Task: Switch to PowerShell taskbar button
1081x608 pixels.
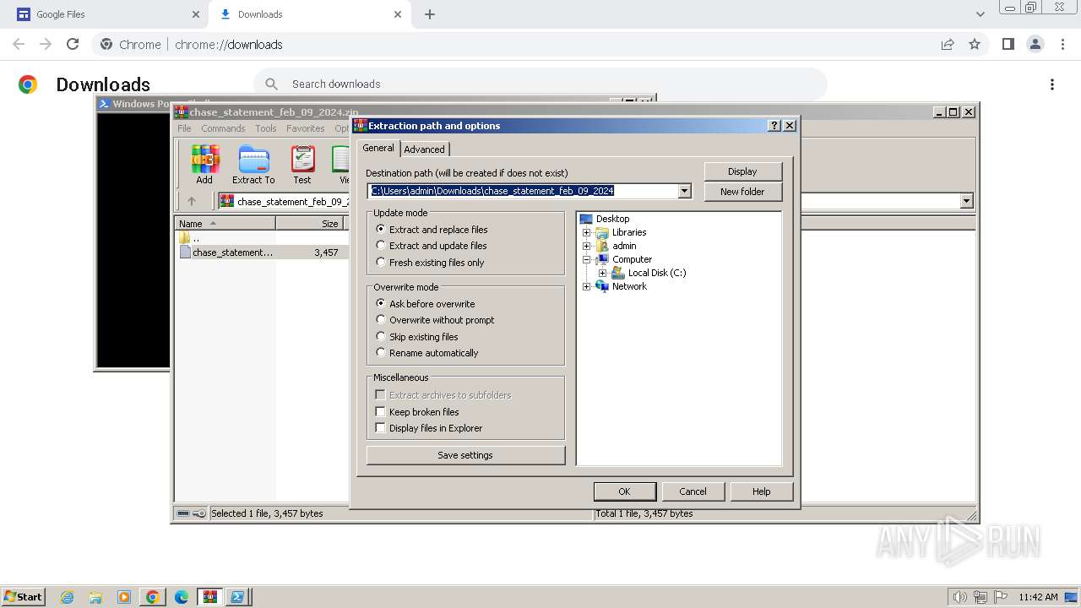Action: coord(238,597)
